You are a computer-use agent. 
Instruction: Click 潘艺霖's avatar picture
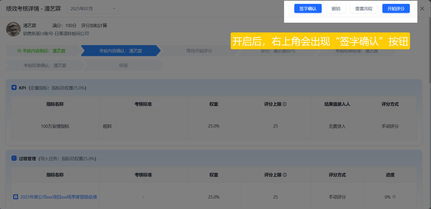[14, 29]
